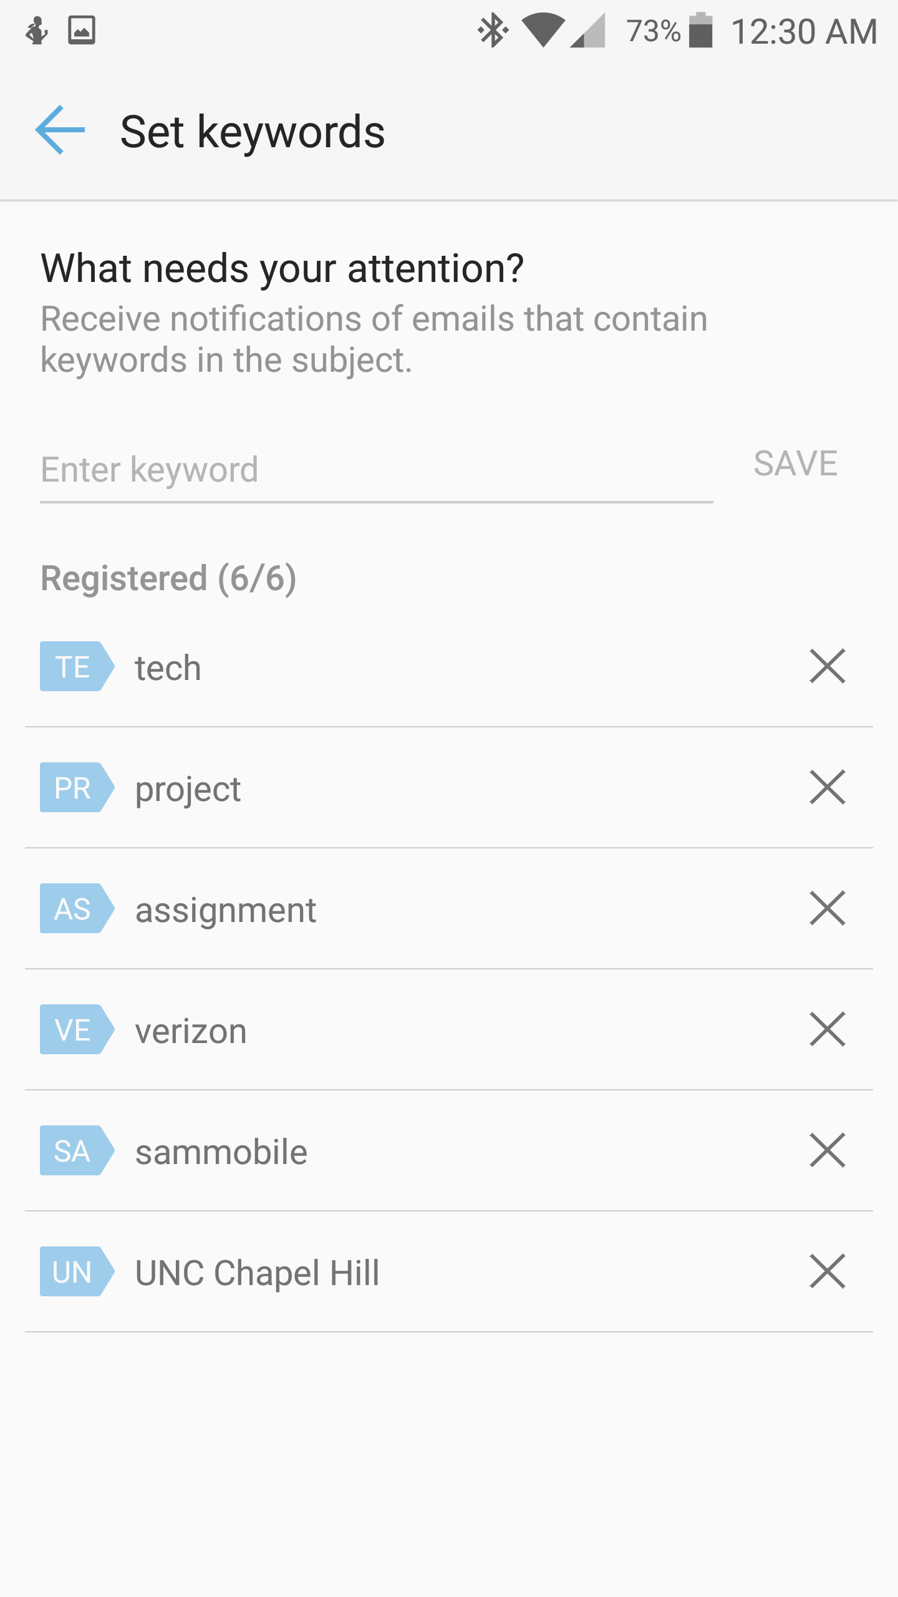Tap the image notification icon
Screen dimensions: 898x1597
click(82, 30)
